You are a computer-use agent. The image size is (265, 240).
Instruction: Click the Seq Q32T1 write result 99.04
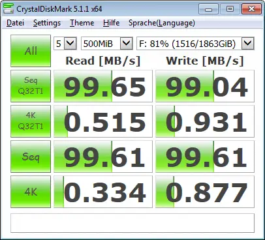point(205,86)
